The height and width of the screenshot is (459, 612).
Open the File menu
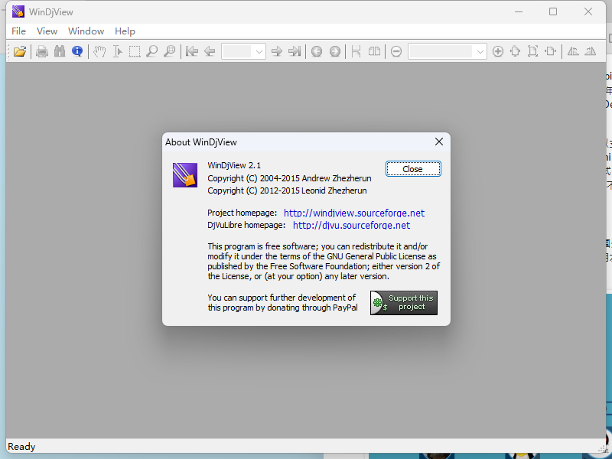pyautogui.click(x=18, y=31)
